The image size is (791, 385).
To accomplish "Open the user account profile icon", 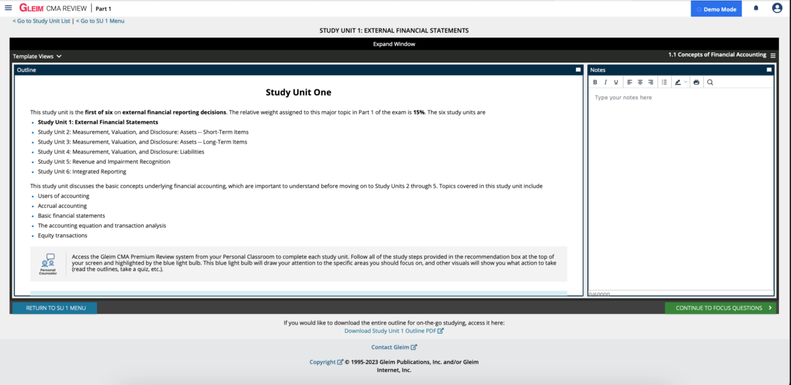I will [776, 9].
